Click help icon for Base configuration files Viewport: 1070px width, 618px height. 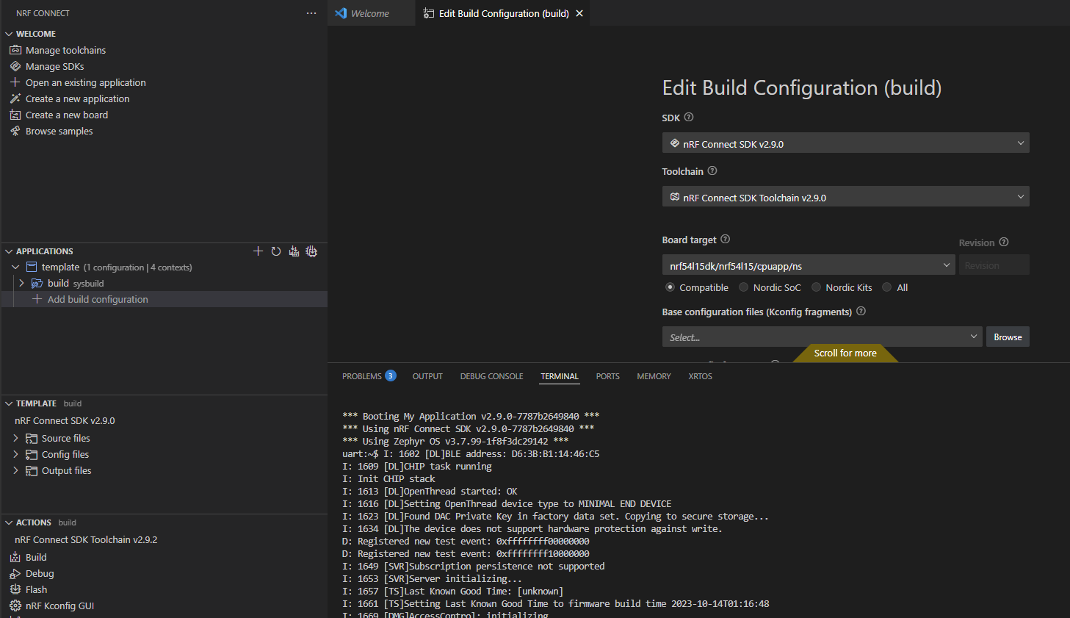(861, 311)
